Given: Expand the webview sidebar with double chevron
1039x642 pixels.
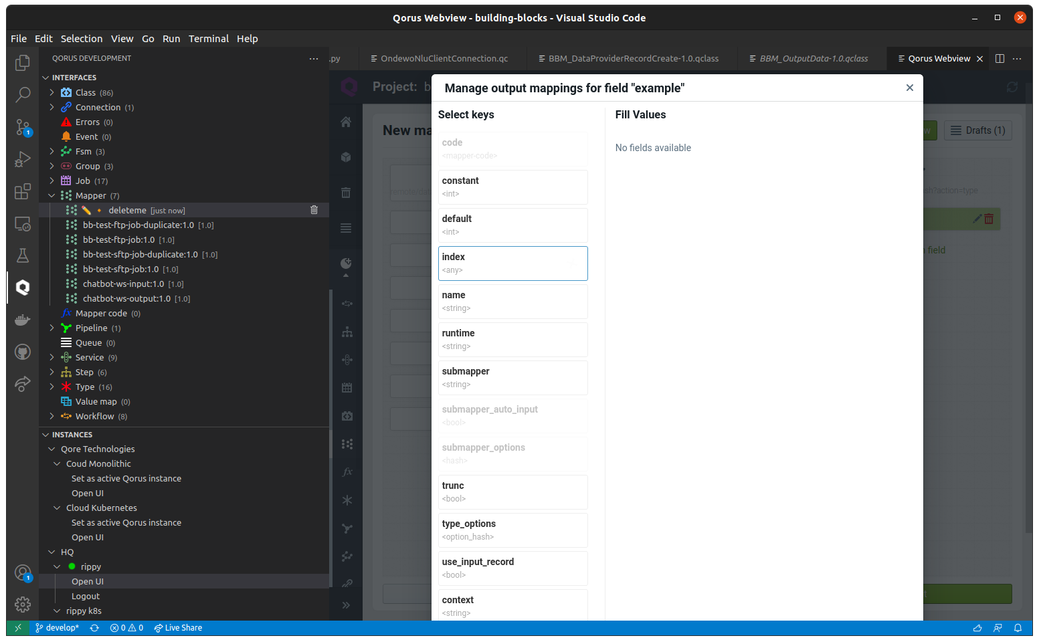Looking at the screenshot, I should click(x=346, y=605).
